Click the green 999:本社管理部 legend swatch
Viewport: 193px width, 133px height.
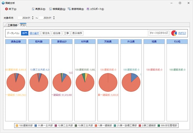click(159, 125)
